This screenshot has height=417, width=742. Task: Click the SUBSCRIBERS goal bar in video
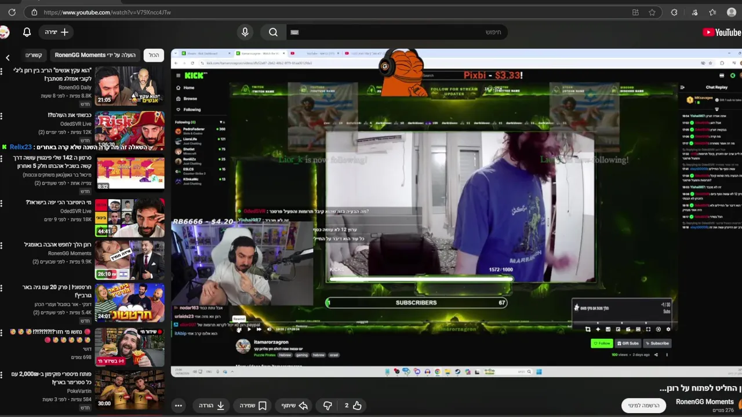coord(416,302)
